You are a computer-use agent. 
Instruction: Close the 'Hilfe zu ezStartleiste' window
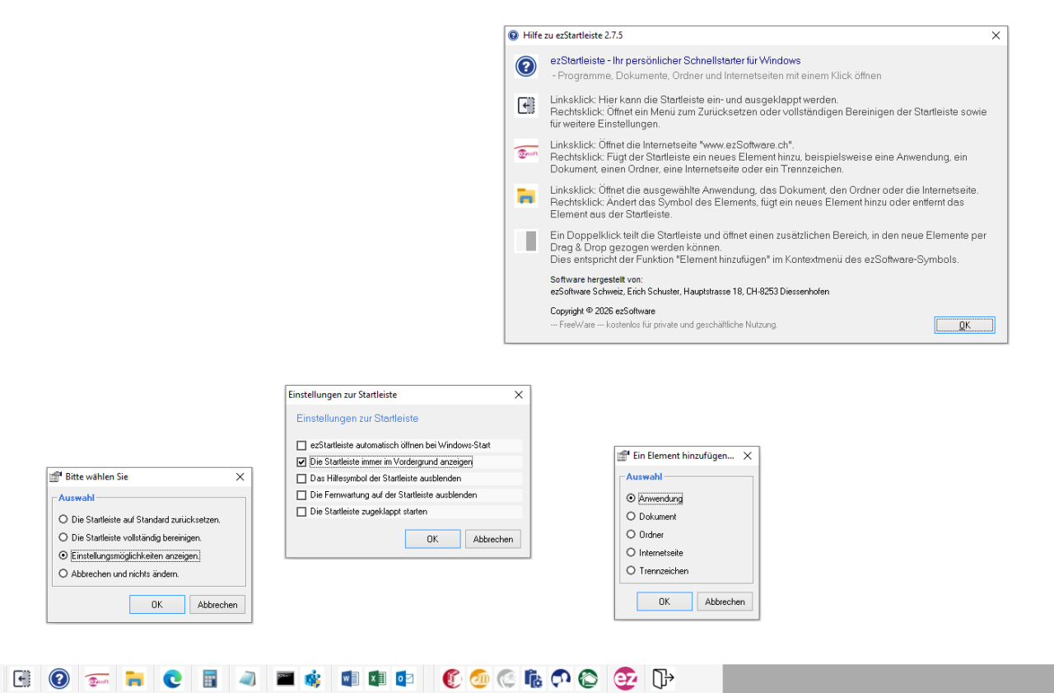coord(996,35)
